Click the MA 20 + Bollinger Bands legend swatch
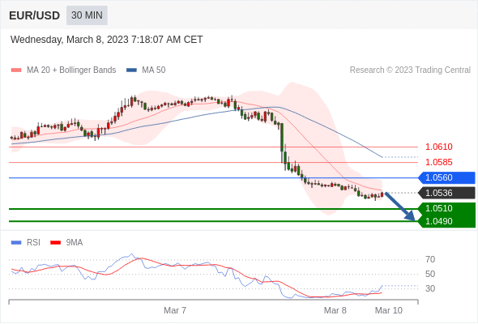The height and width of the screenshot is (324, 478). (x=16, y=70)
